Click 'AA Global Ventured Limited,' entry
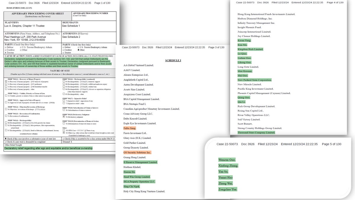Image resolution: width=355 pixels, height=200 pixels. point(138,65)
